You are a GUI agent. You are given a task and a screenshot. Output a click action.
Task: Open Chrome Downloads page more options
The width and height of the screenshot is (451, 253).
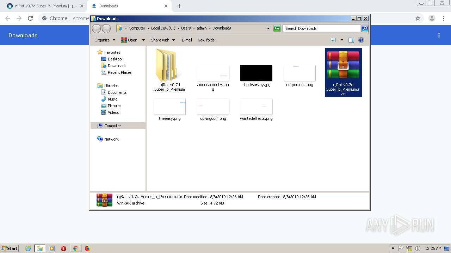pos(439,35)
